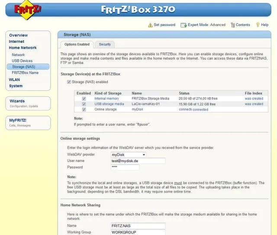277x235 pixels.
Task: Click the Home Network Sharing heading
Action: click(x=81, y=205)
